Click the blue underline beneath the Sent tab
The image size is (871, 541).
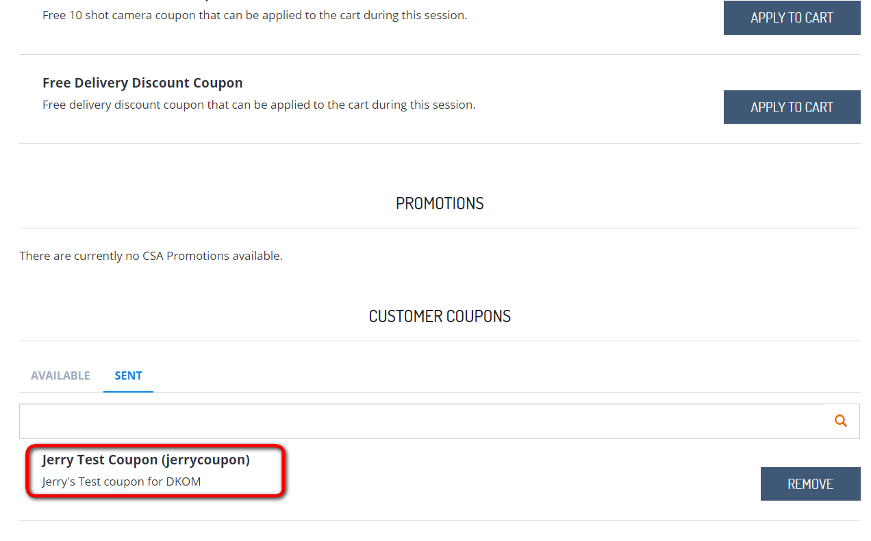coord(128,392)
